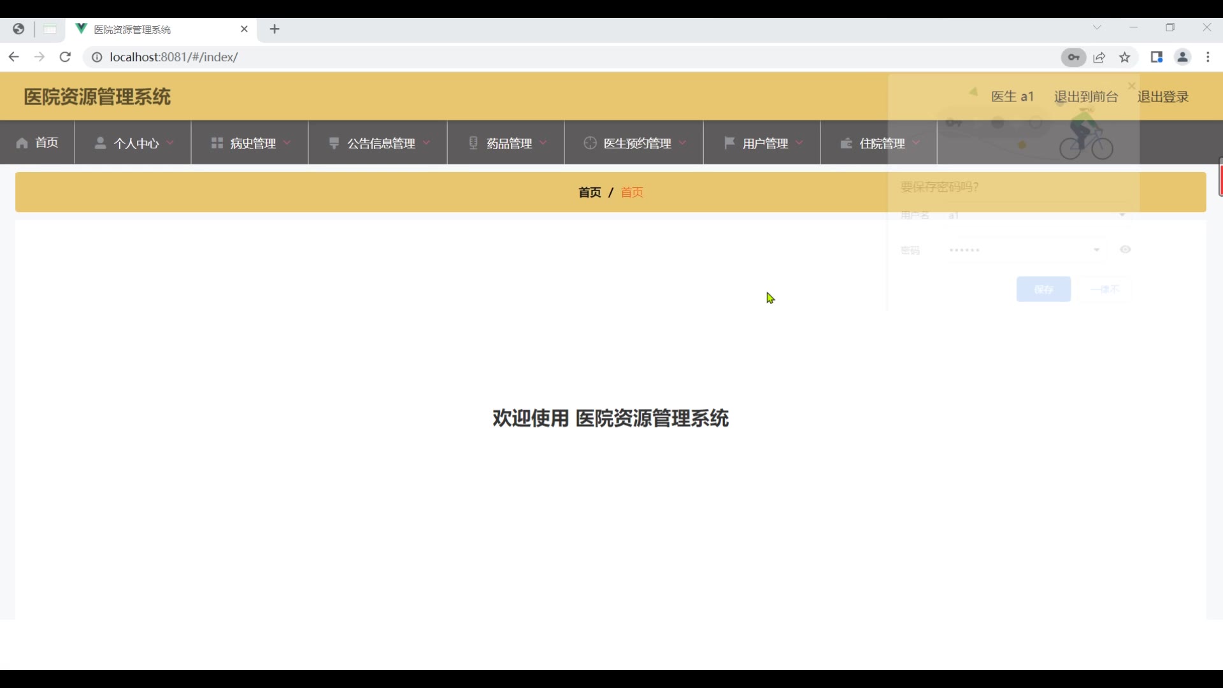Viewport: 1223px width, 688px height.
Task: Open a new browser tab
Action: [275, 29]
